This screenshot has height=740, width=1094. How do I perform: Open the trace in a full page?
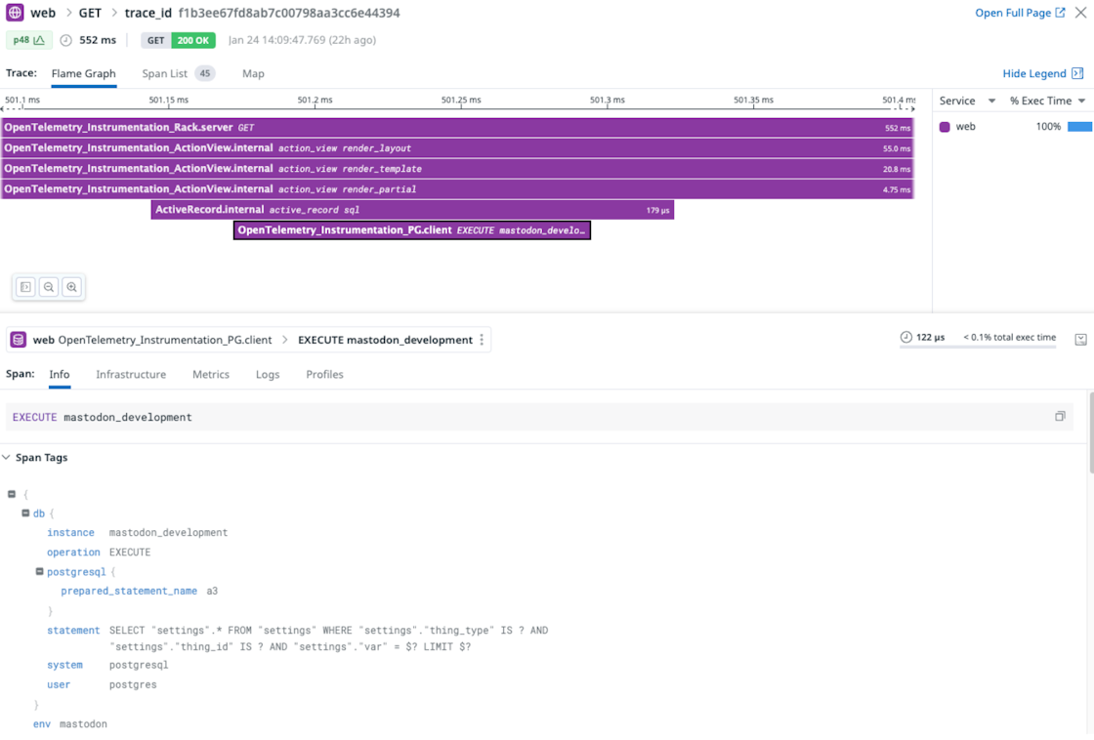[x=1020, y=13]
